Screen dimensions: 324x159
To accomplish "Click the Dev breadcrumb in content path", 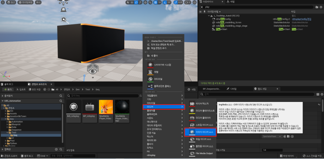I will [x=78, y=89].
